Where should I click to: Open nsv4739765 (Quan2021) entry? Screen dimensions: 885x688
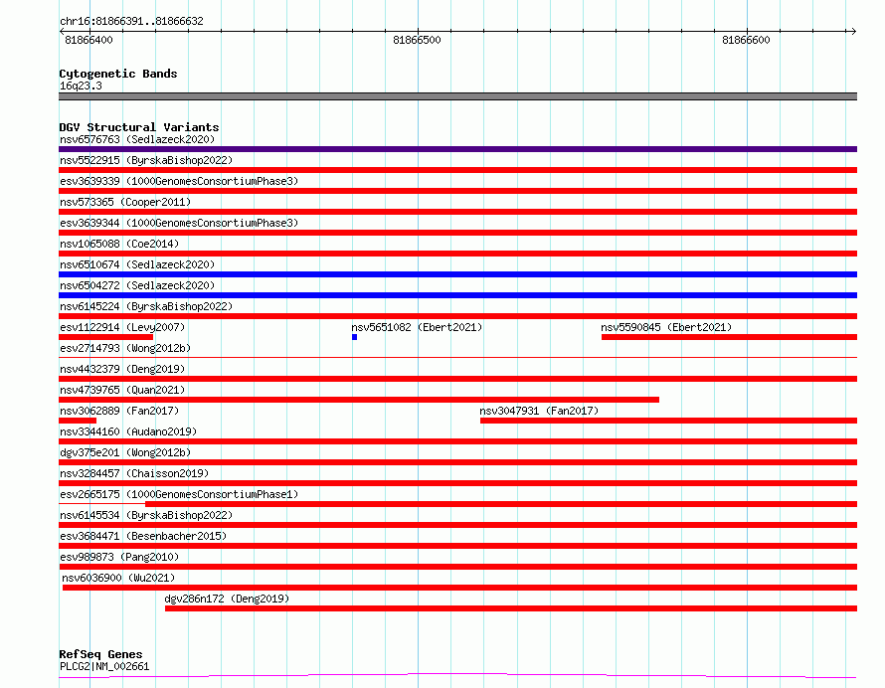[x=122, y=390]
